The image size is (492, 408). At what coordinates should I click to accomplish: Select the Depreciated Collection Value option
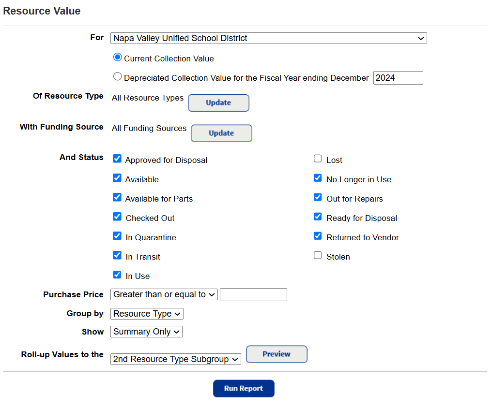coord(117,76)
